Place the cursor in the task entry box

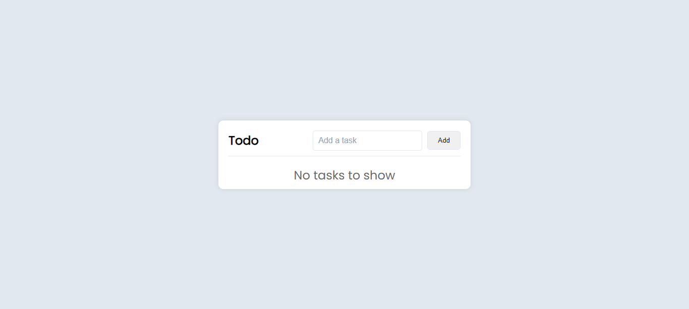[367, 141]
